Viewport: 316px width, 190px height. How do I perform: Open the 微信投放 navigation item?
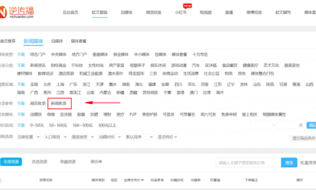click(x=154, y=12)
